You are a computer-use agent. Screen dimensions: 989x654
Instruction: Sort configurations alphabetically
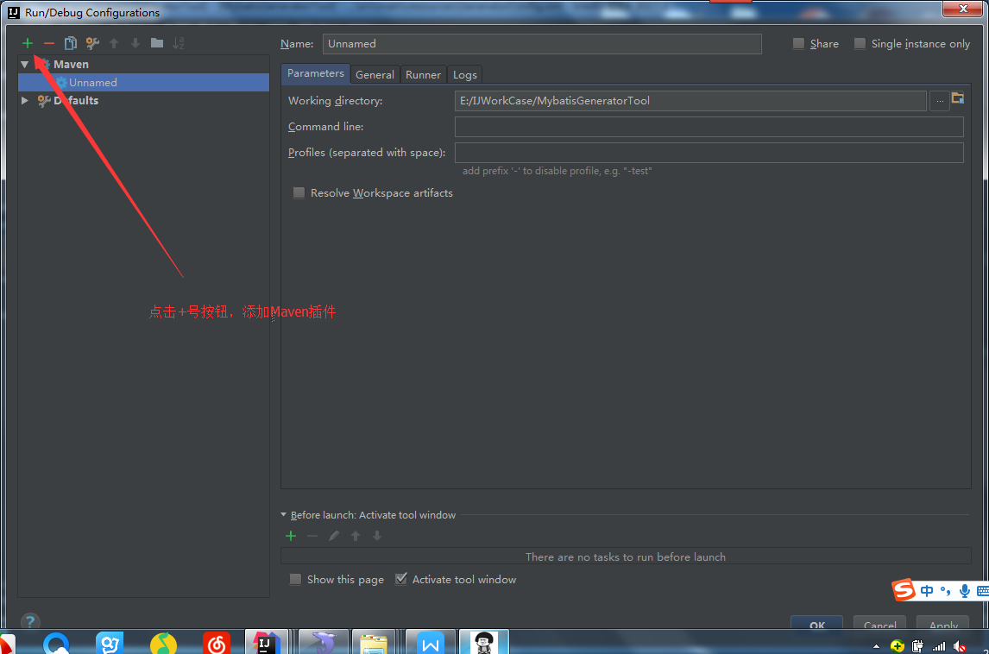click(x=179, y=43)
